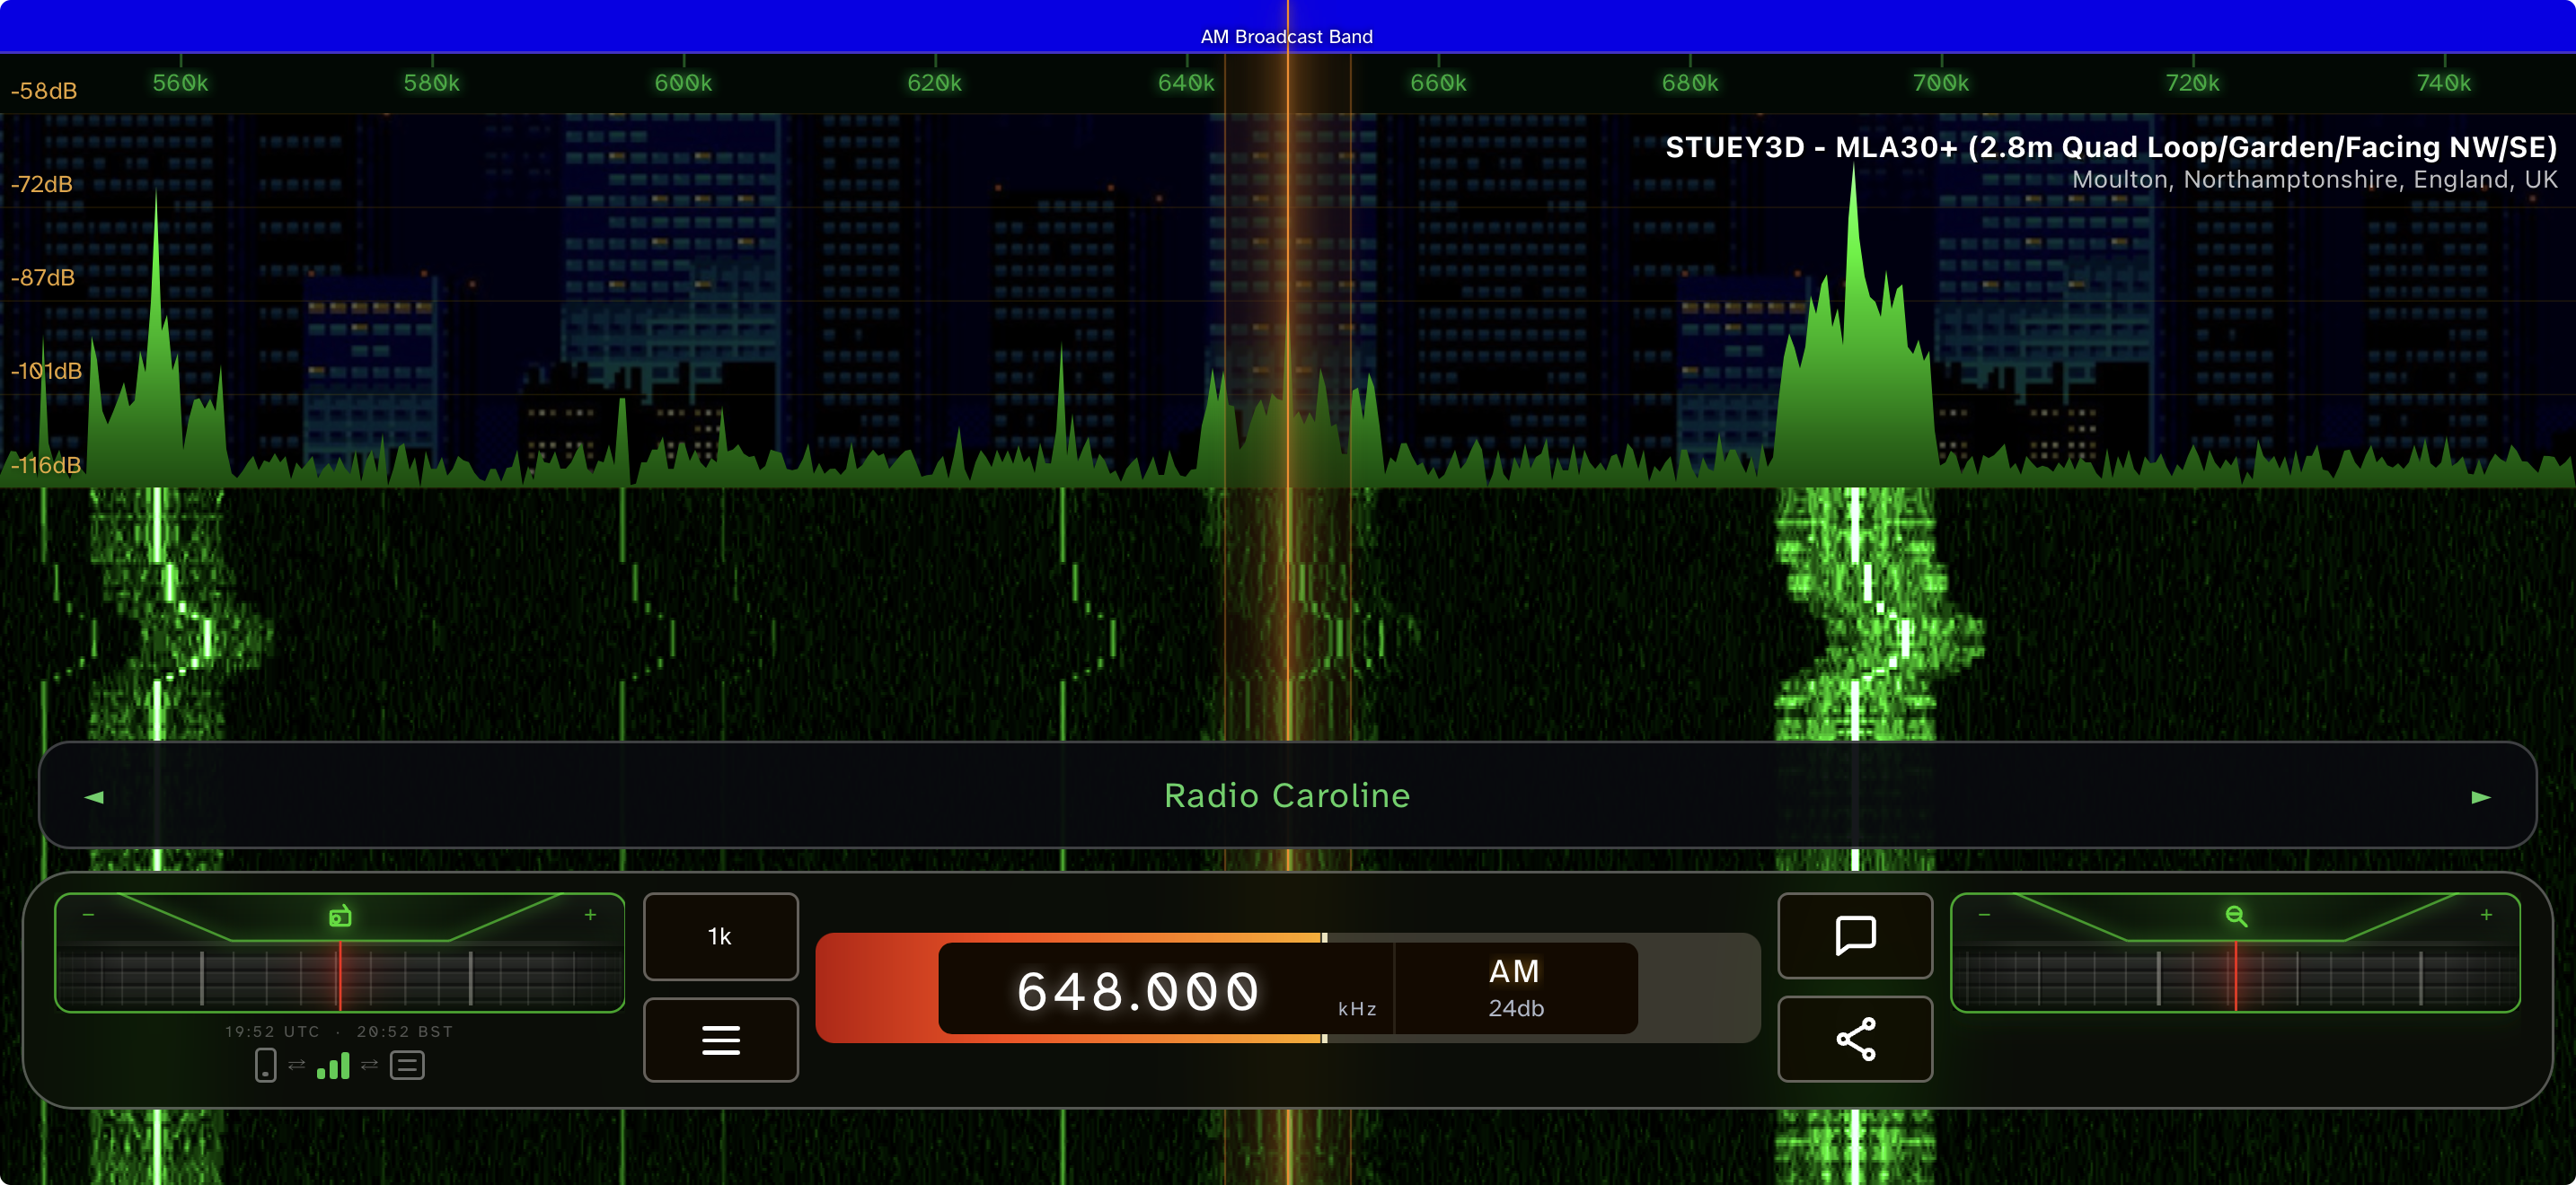Click the 620k frequency scale label
2576x1185 pixels.
(x=934, y=83)
